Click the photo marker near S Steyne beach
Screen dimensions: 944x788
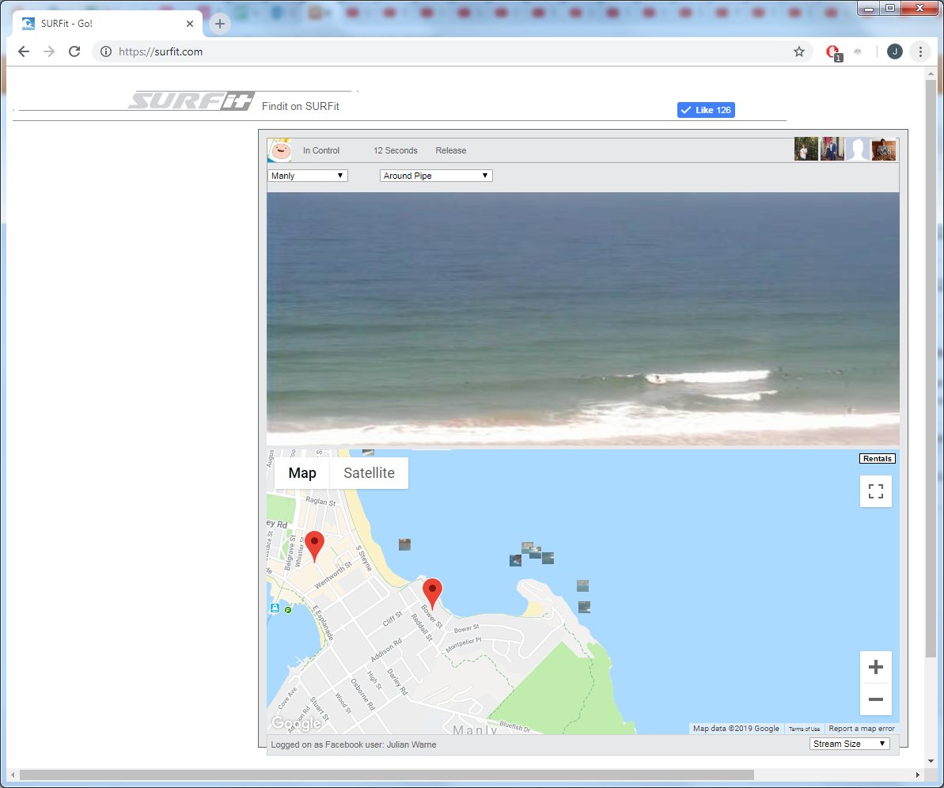404,544
